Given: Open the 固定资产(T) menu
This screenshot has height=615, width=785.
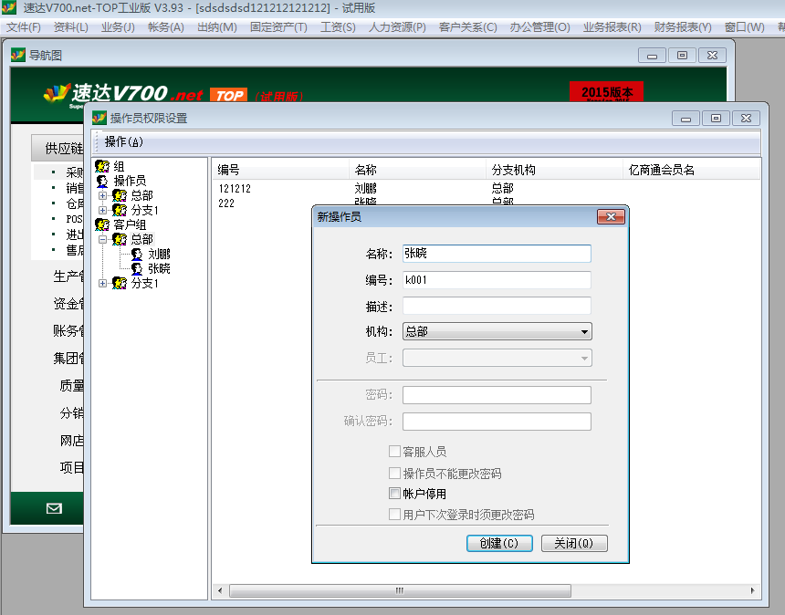Looking at the screenshot, I should click(278, 27).
